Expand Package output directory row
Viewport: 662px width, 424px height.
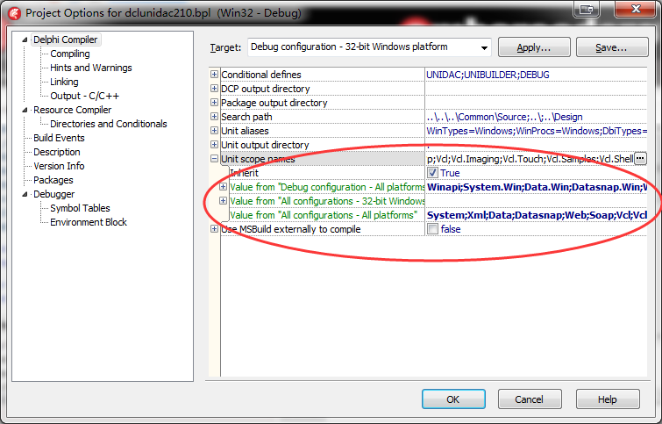pyautogui.click(x=214, y=103)
